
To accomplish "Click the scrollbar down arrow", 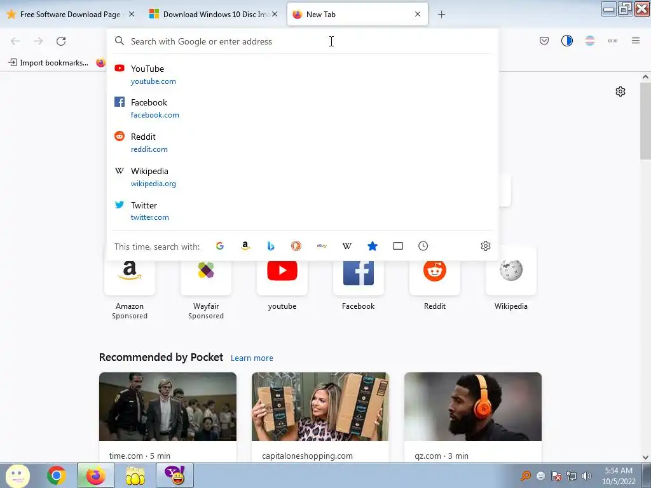I will [645, 457].
